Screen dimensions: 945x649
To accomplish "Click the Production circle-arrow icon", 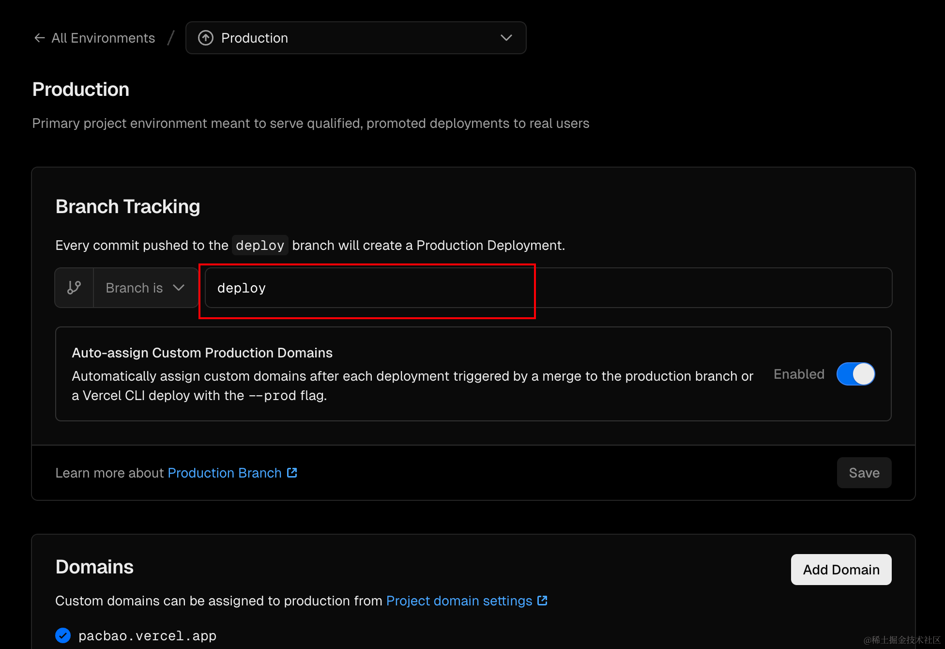I will 206,38.
